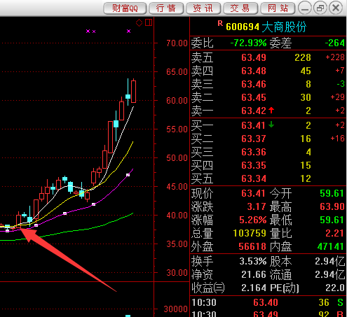Click the rightmost magenta x marker above chart
347x317 pixels.
[x=128, y=31]
